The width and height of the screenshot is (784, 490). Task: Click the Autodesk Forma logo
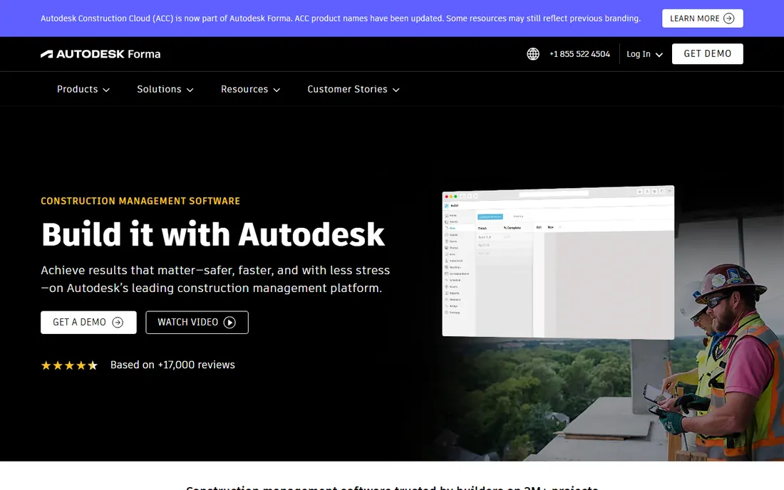[100, 54]
